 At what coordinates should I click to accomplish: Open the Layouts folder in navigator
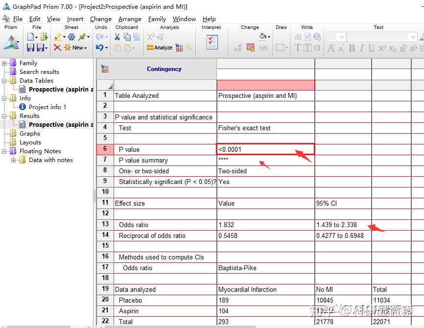point(30,142)
